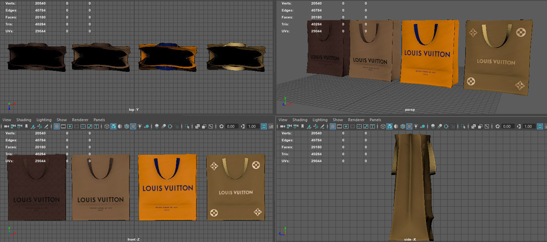Select the monogram gold bag in front view
Viewport: 547px width, 242px height.
coord(236,187)
